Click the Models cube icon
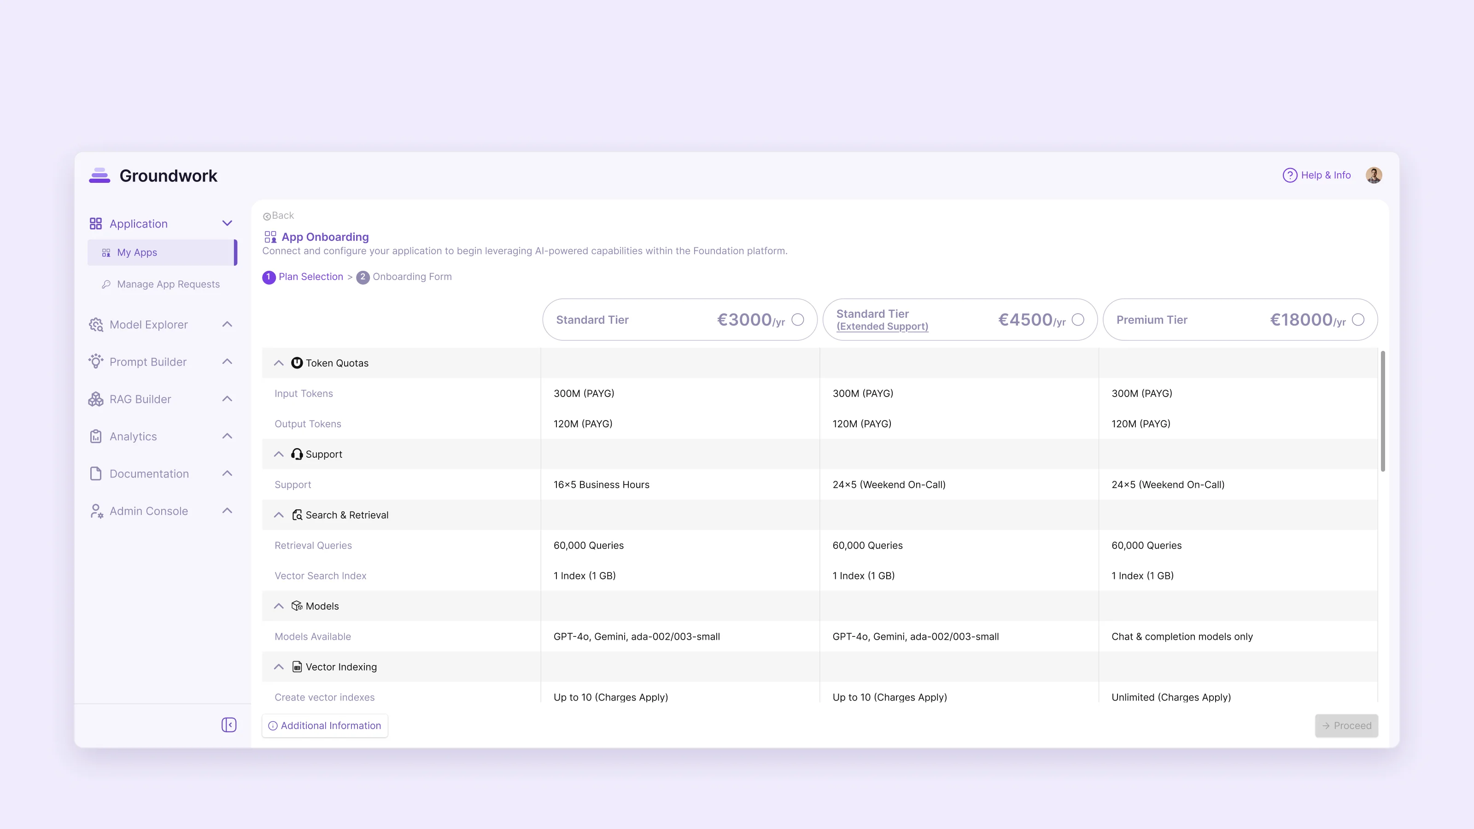 point(296,606)
